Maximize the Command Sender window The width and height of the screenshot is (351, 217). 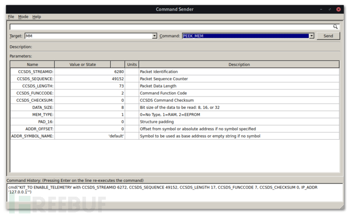pyautogui.click(x=330, y=9)
